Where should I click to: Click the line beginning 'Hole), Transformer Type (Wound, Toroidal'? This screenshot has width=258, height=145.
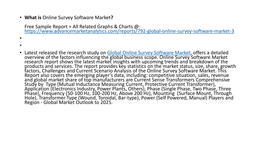click(129, 98)
